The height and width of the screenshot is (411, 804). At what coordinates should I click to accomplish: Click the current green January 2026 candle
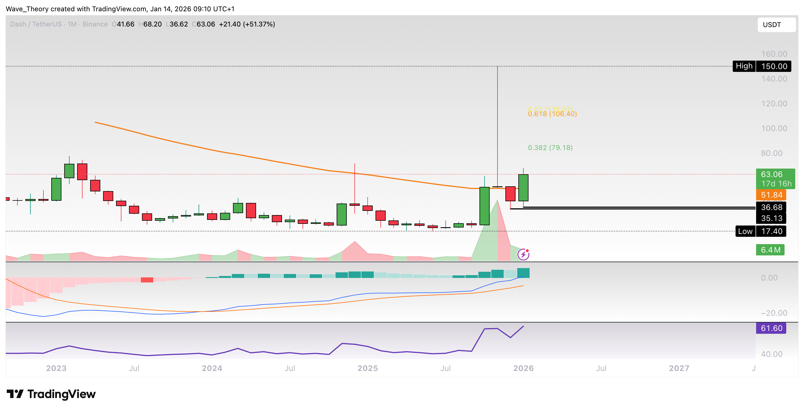(523, 188)
